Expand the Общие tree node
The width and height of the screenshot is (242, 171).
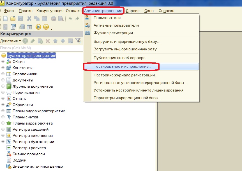pos(3,62)
